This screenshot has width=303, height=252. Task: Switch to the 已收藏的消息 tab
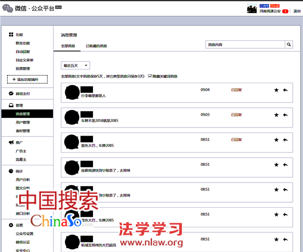click(96, 46)
